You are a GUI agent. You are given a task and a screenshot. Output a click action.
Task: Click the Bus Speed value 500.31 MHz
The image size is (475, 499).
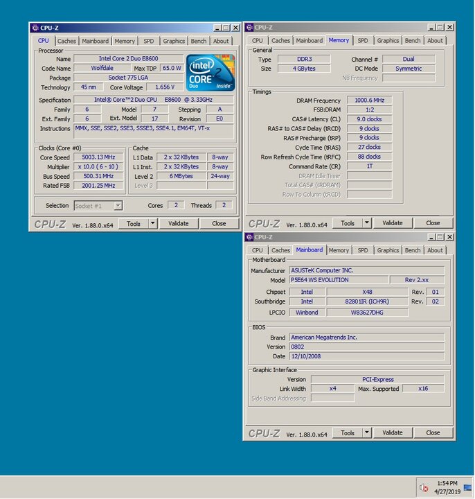(x=98, y=176)
